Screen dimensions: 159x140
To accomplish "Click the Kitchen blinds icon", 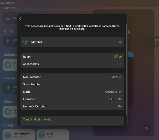I will click(8, 112).
